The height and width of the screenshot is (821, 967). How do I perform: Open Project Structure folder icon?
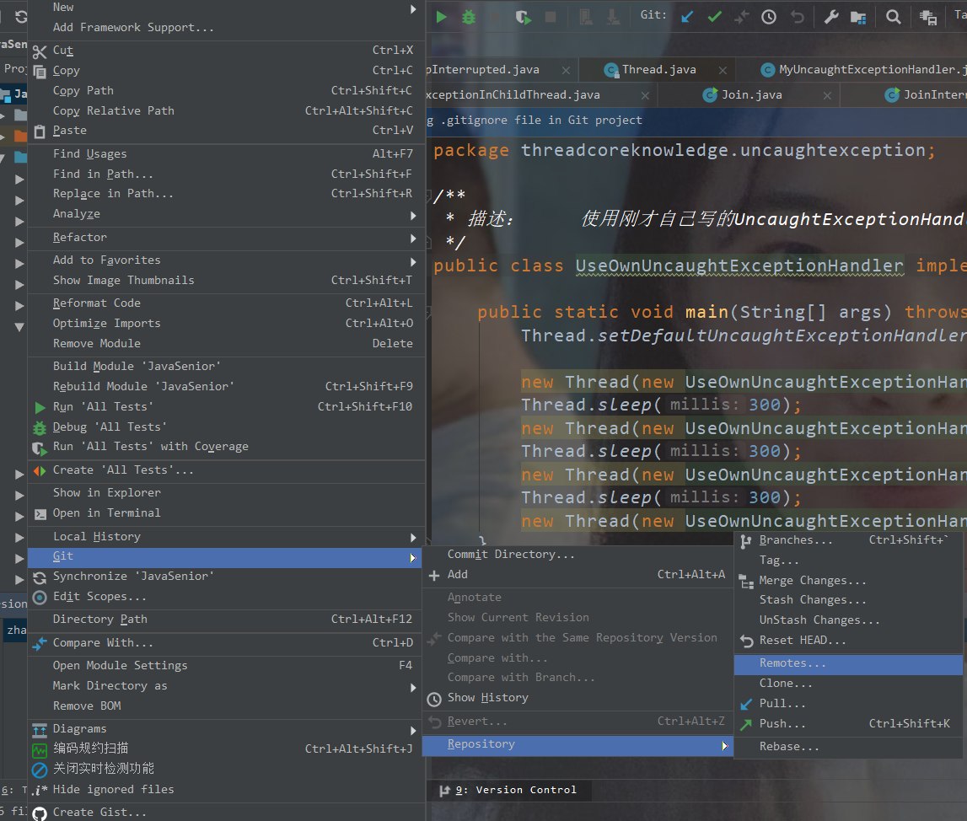(858, 17)
